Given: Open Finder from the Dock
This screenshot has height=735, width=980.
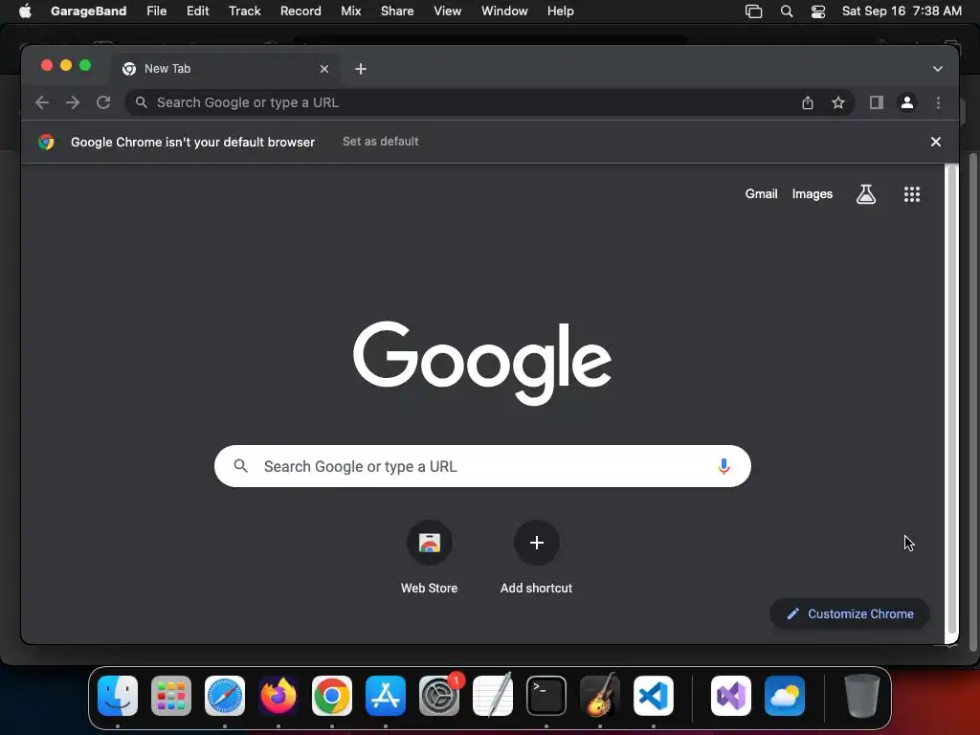Looking at the screenshot, I should [118, 696].
